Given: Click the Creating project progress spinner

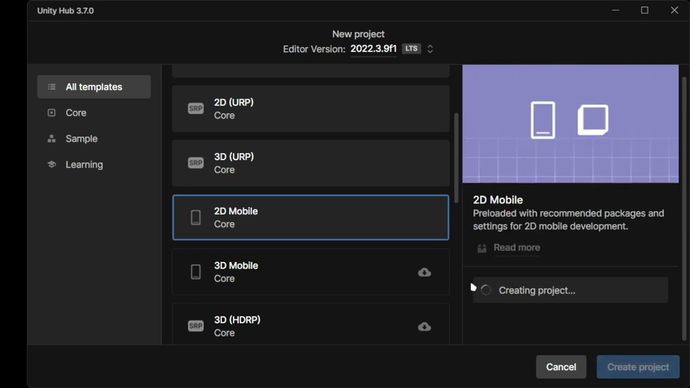Looking at the screenshot, I should coord(486,290).
